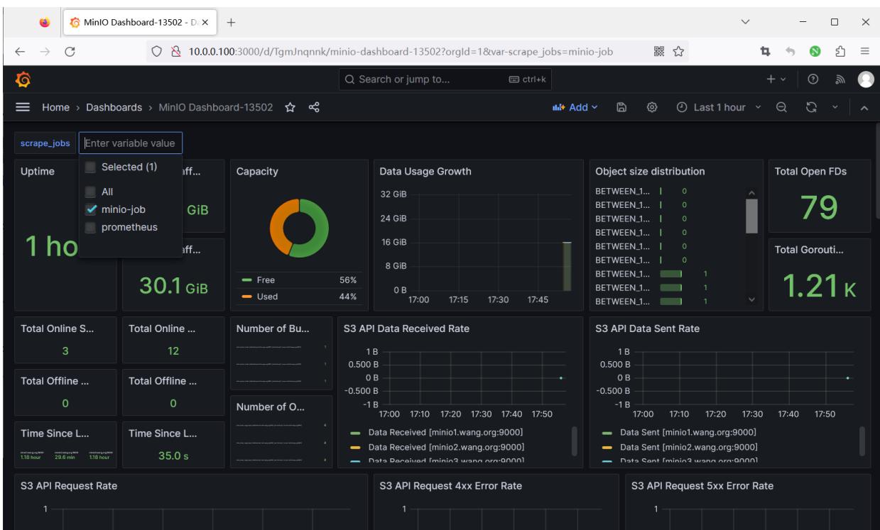Open S3 API Data Sent Rate title
The image size is (880, 530).
pyautogui.click(x=647, y=328)
